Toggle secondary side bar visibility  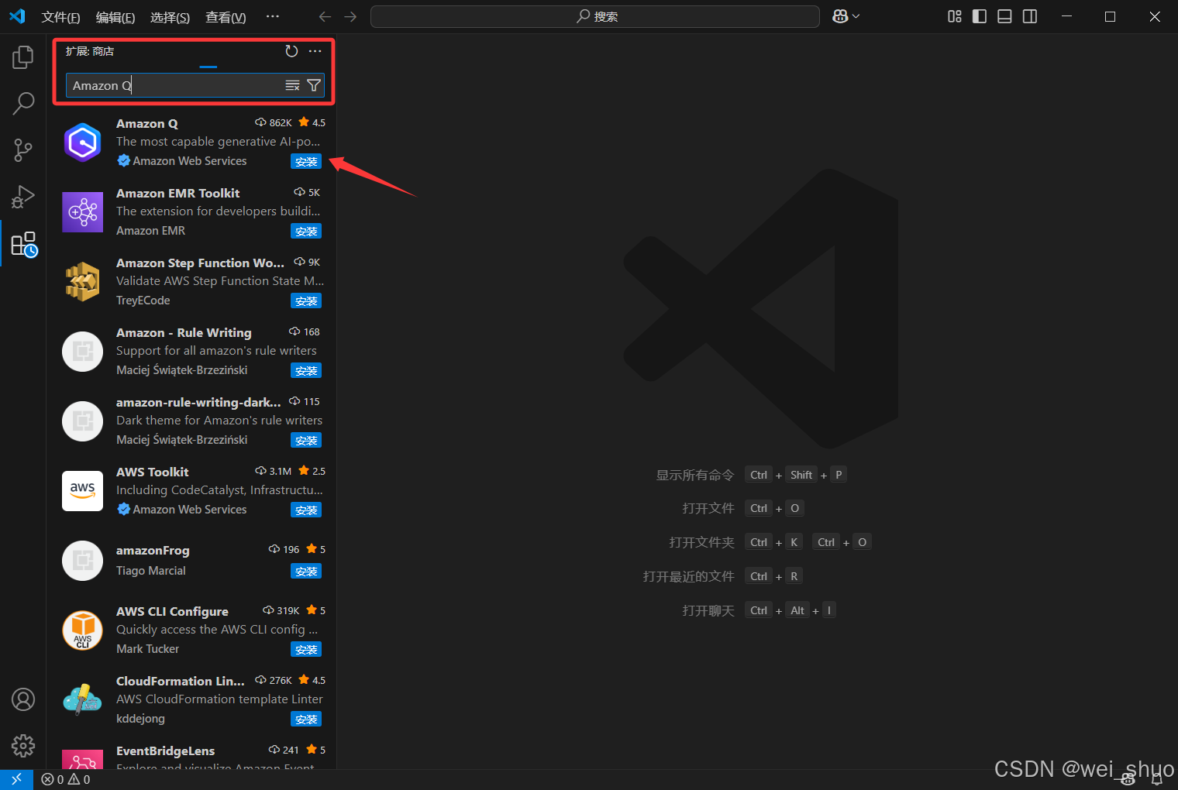[1030, 16]
